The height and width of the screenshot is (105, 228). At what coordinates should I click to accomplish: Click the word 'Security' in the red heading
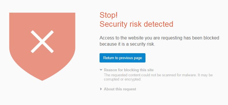(x=113, y=24)
